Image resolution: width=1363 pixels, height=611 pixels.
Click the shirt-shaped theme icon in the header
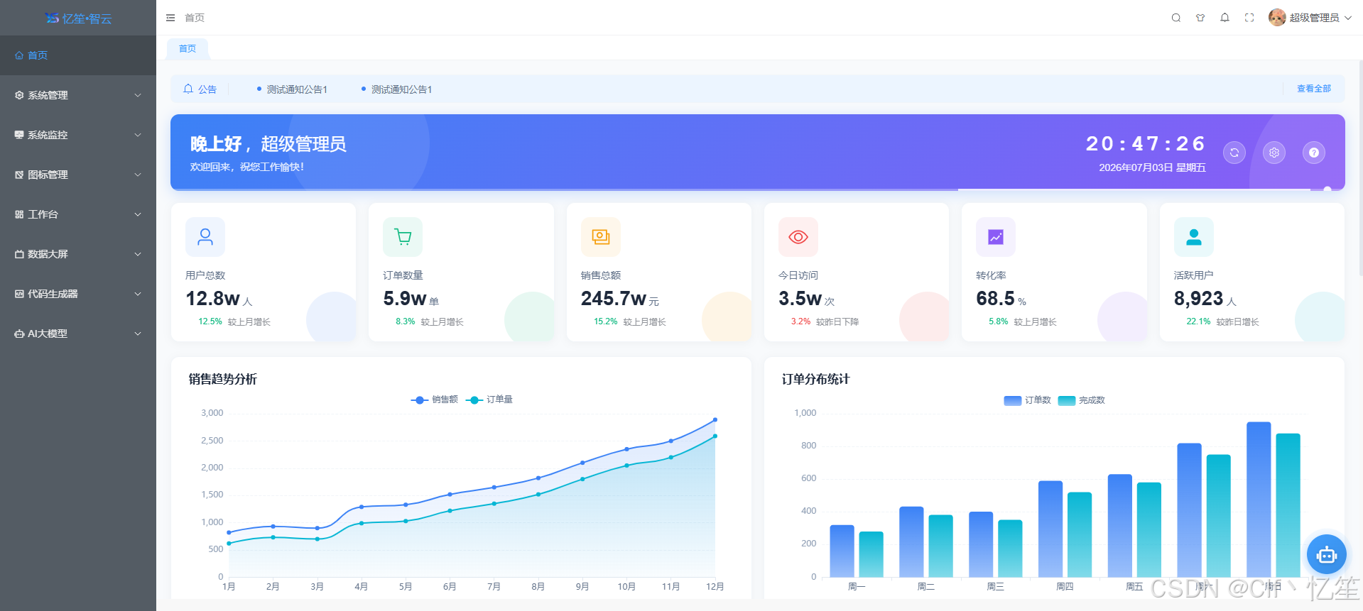[x=1200, y=18]
